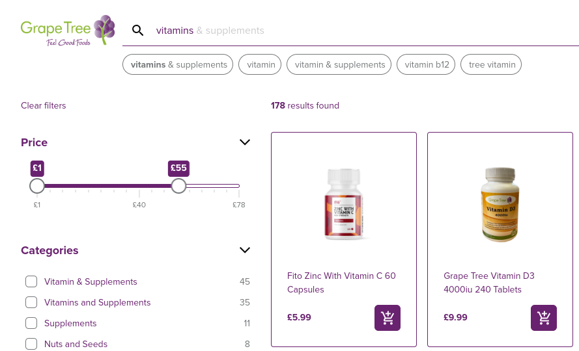
Task: Choose the 'vitamin b12' search suggestion
Action: point(427,64)
